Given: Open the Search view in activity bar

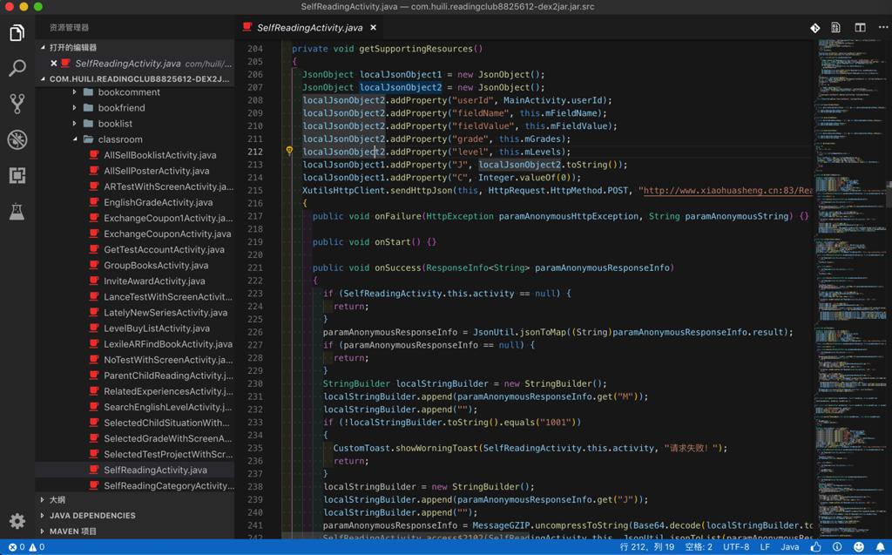Looking at the screenshot, I should click(17, 68).
